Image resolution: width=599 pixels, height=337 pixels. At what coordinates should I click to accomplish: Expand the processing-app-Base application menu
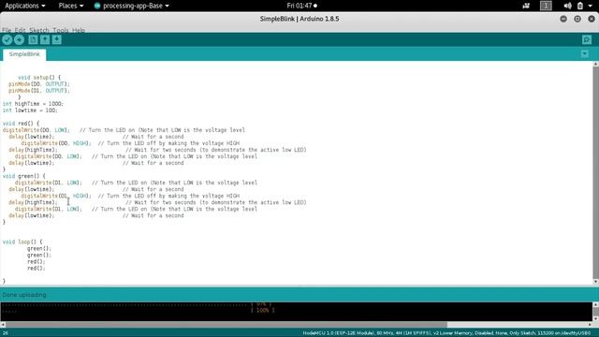pyautogui.click(x=131, y=6)
